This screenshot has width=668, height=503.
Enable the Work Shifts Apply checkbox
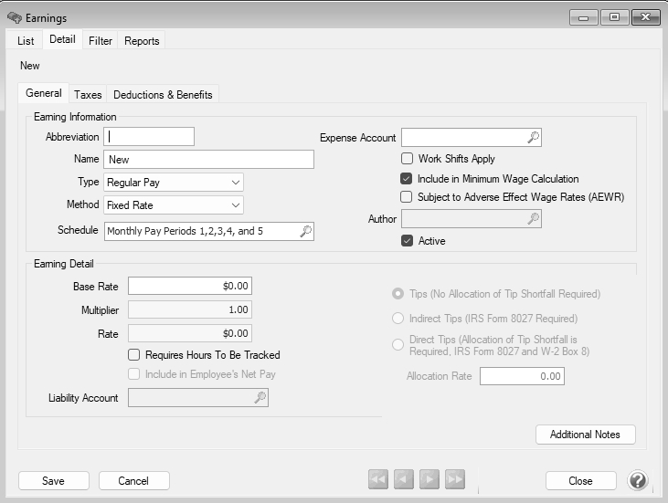coord(407,159)
